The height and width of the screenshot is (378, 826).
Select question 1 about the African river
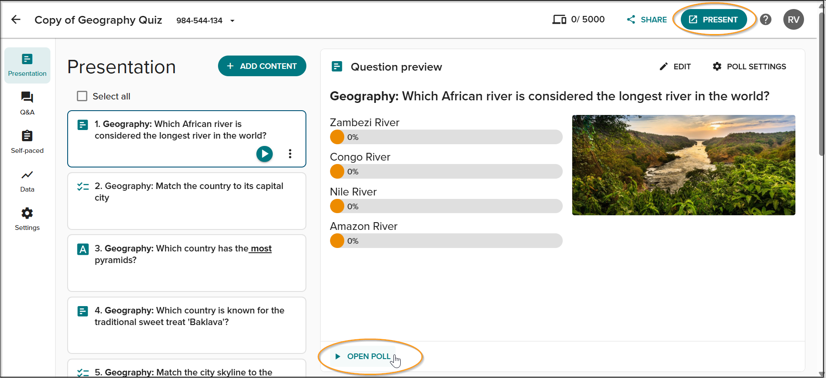pyautogui.click(x=187, y=139)
